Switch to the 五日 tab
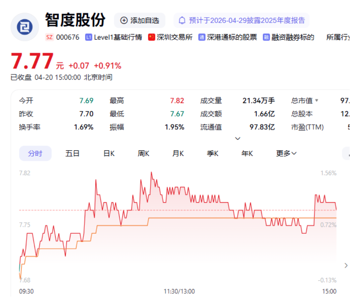The image size is (364, 307). 73,154
